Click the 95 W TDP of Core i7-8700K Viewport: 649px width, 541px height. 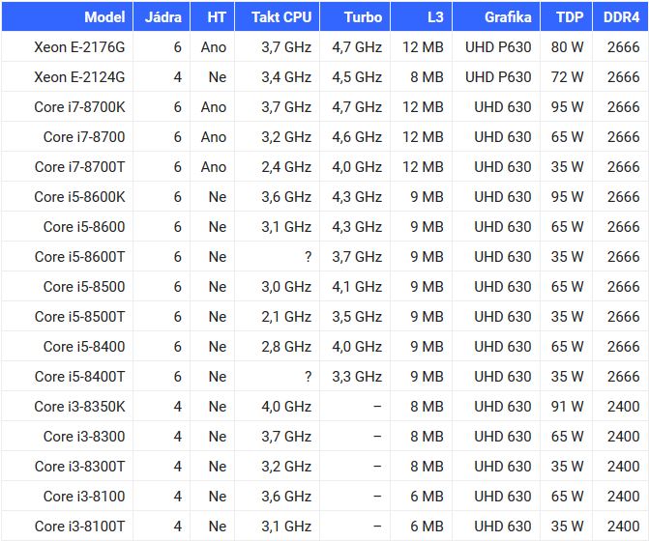click(x=567, y=107)
